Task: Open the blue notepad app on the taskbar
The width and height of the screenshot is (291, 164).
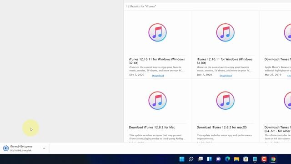Action: (255, 159)
